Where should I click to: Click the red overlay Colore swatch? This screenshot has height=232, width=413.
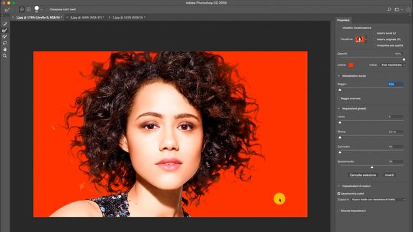[351, 65]
